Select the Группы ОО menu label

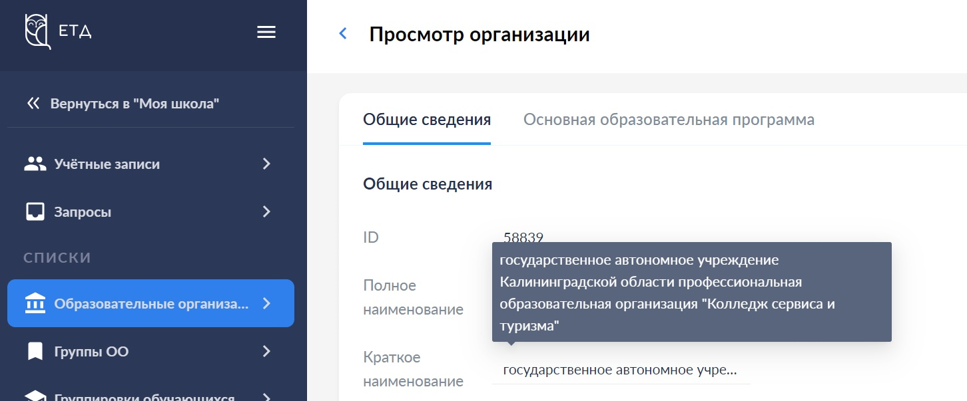[91, 352]
